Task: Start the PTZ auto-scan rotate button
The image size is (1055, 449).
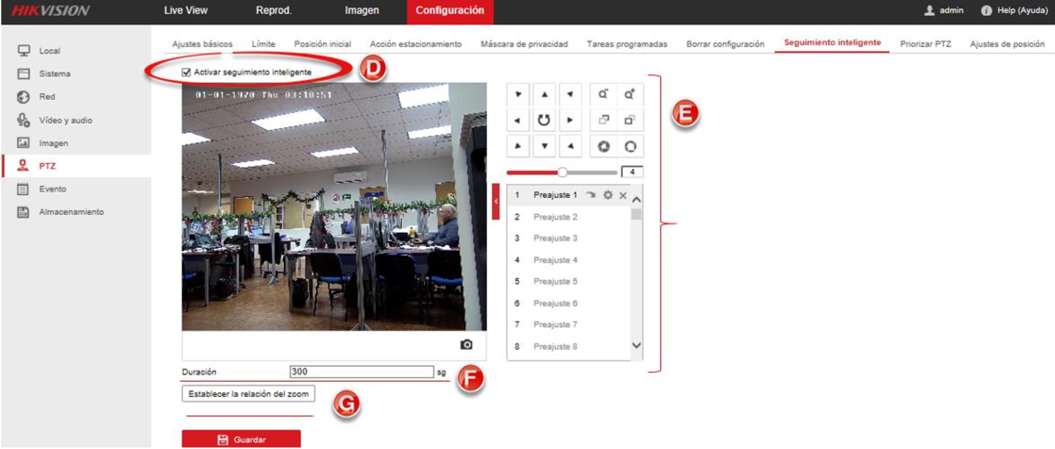Action: click(544, 120)
